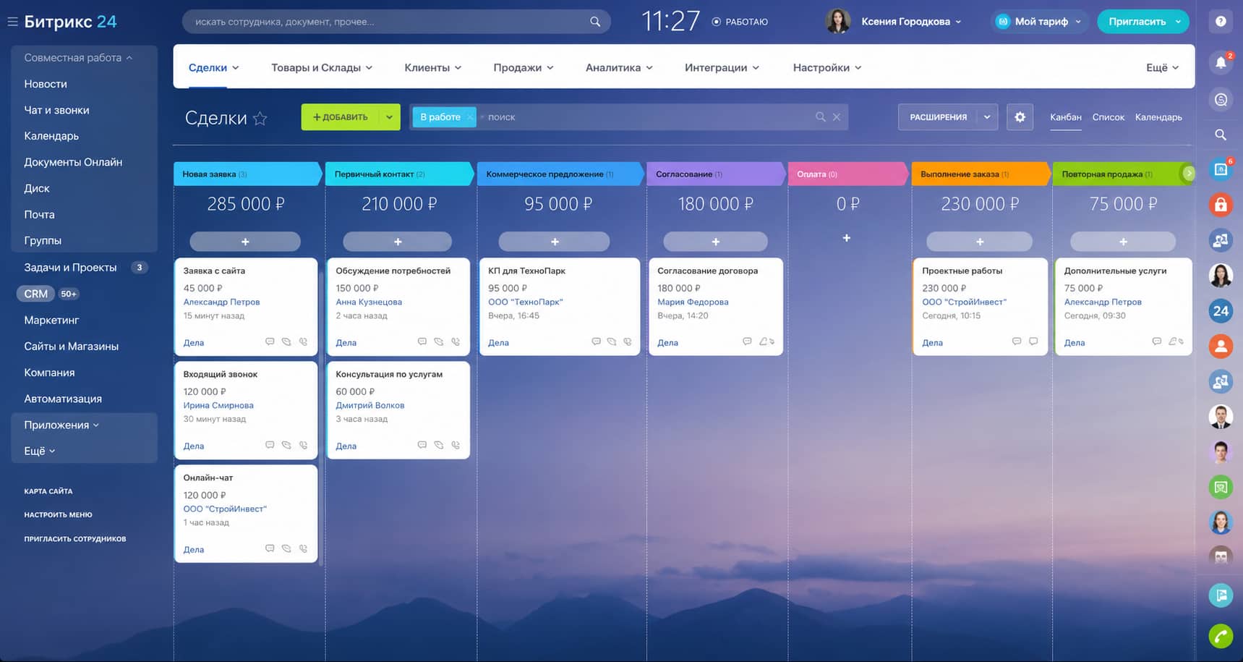Toggle the РАБОТАЮ work status

pyautogui.click(x=740, y=22)
